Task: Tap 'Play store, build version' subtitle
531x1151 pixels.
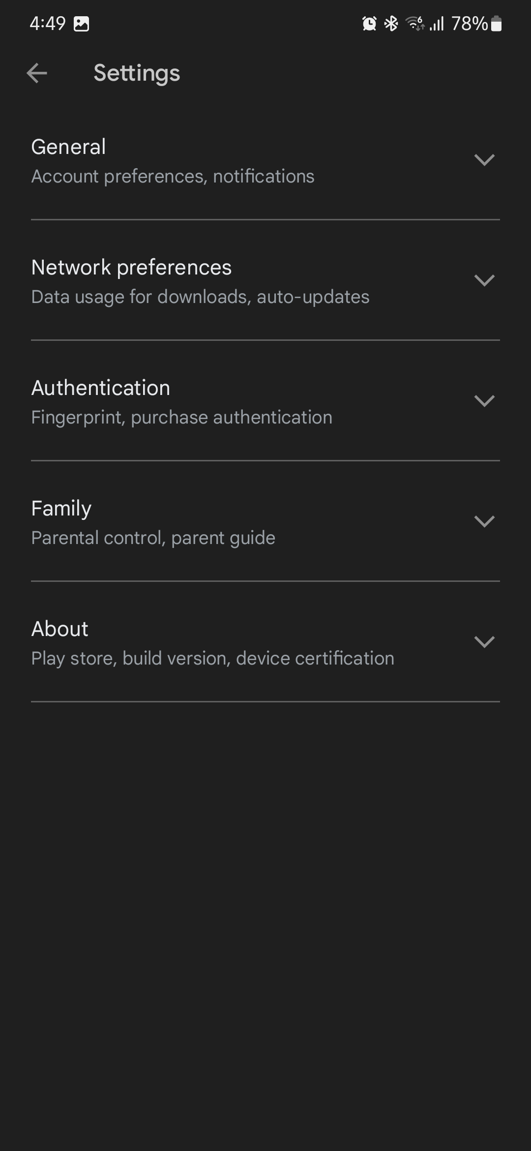Action: (212, 658)
